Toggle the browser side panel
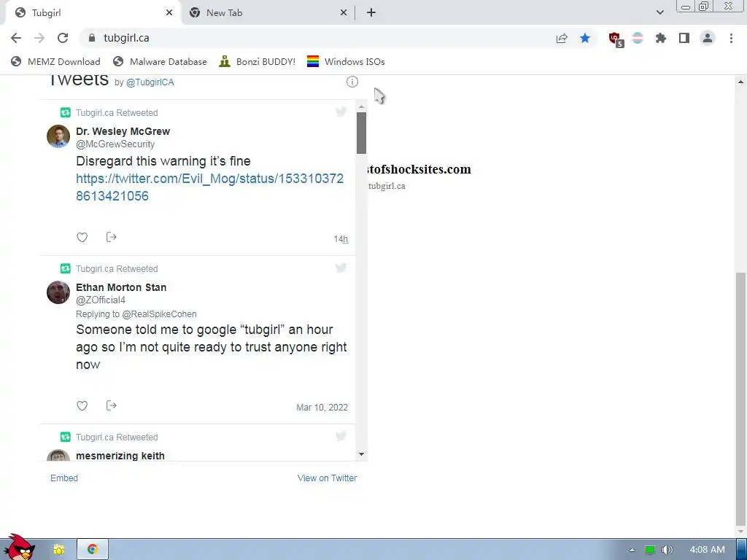Screen dimensions: 747x560 [684, 38]
